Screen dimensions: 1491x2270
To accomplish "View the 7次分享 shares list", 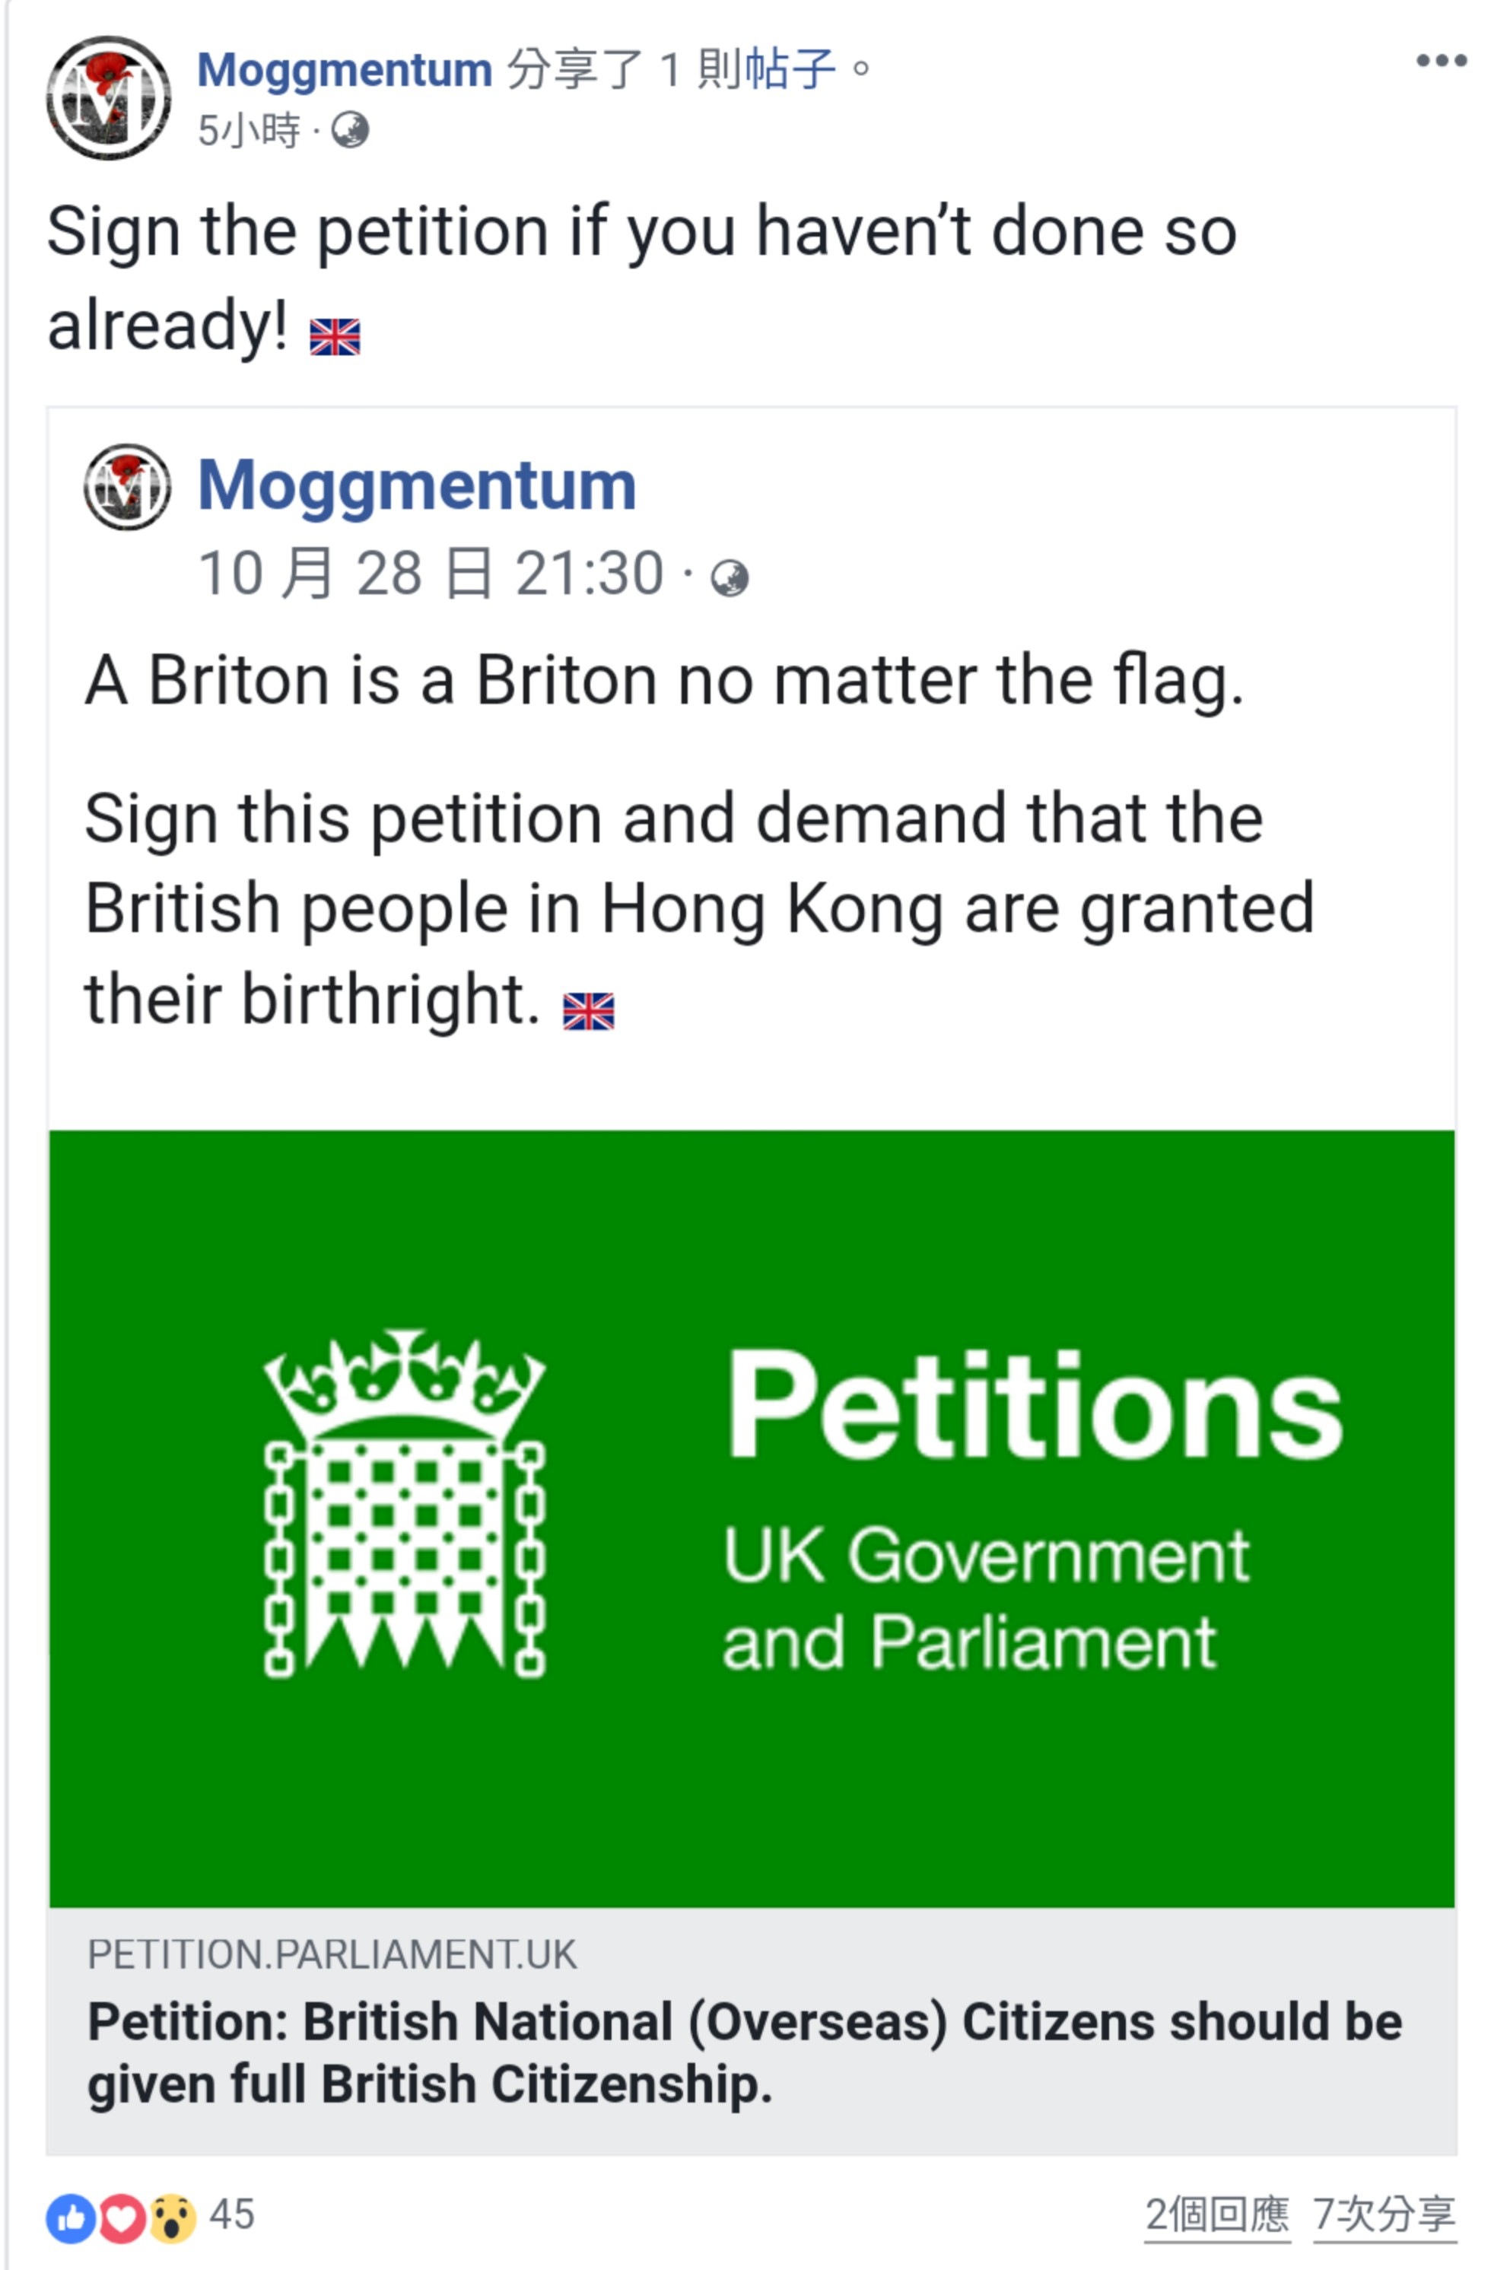I will 1383,2214.
